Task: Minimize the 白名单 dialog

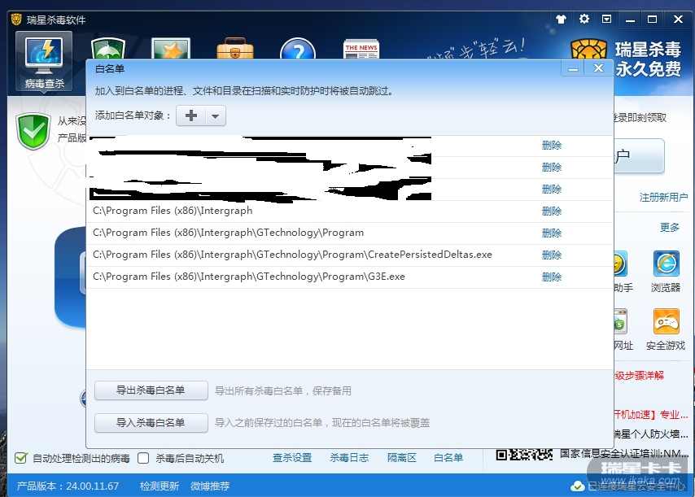Action: coord(573,69)
